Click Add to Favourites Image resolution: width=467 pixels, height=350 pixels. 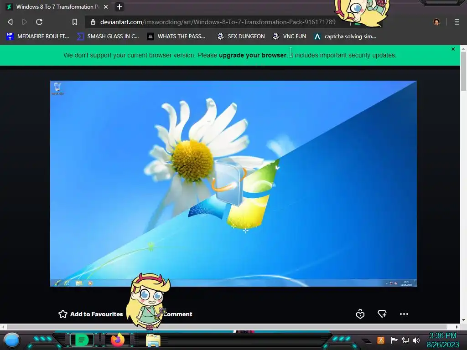(91, 314)
